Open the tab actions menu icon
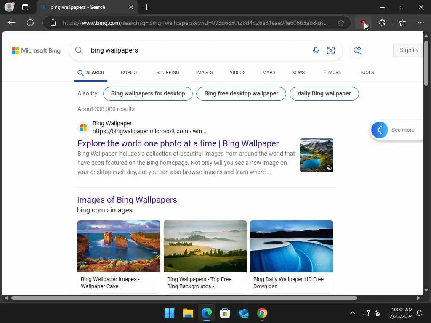The height and width of the screenshot is (323, 431). pos(25,7)
